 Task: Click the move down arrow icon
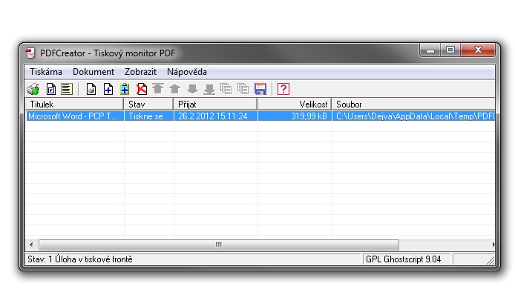coord(192,89)
